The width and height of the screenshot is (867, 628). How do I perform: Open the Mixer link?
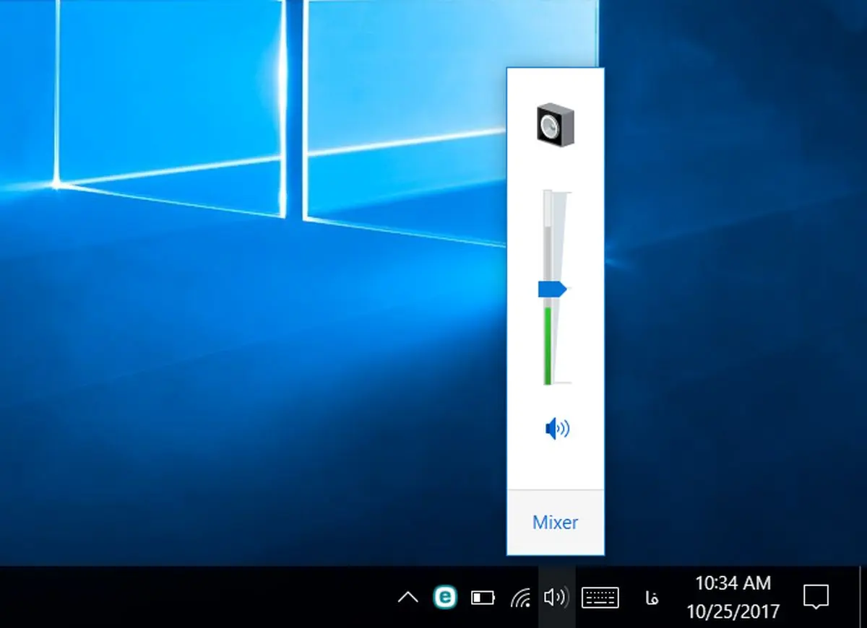pos(555,523)
